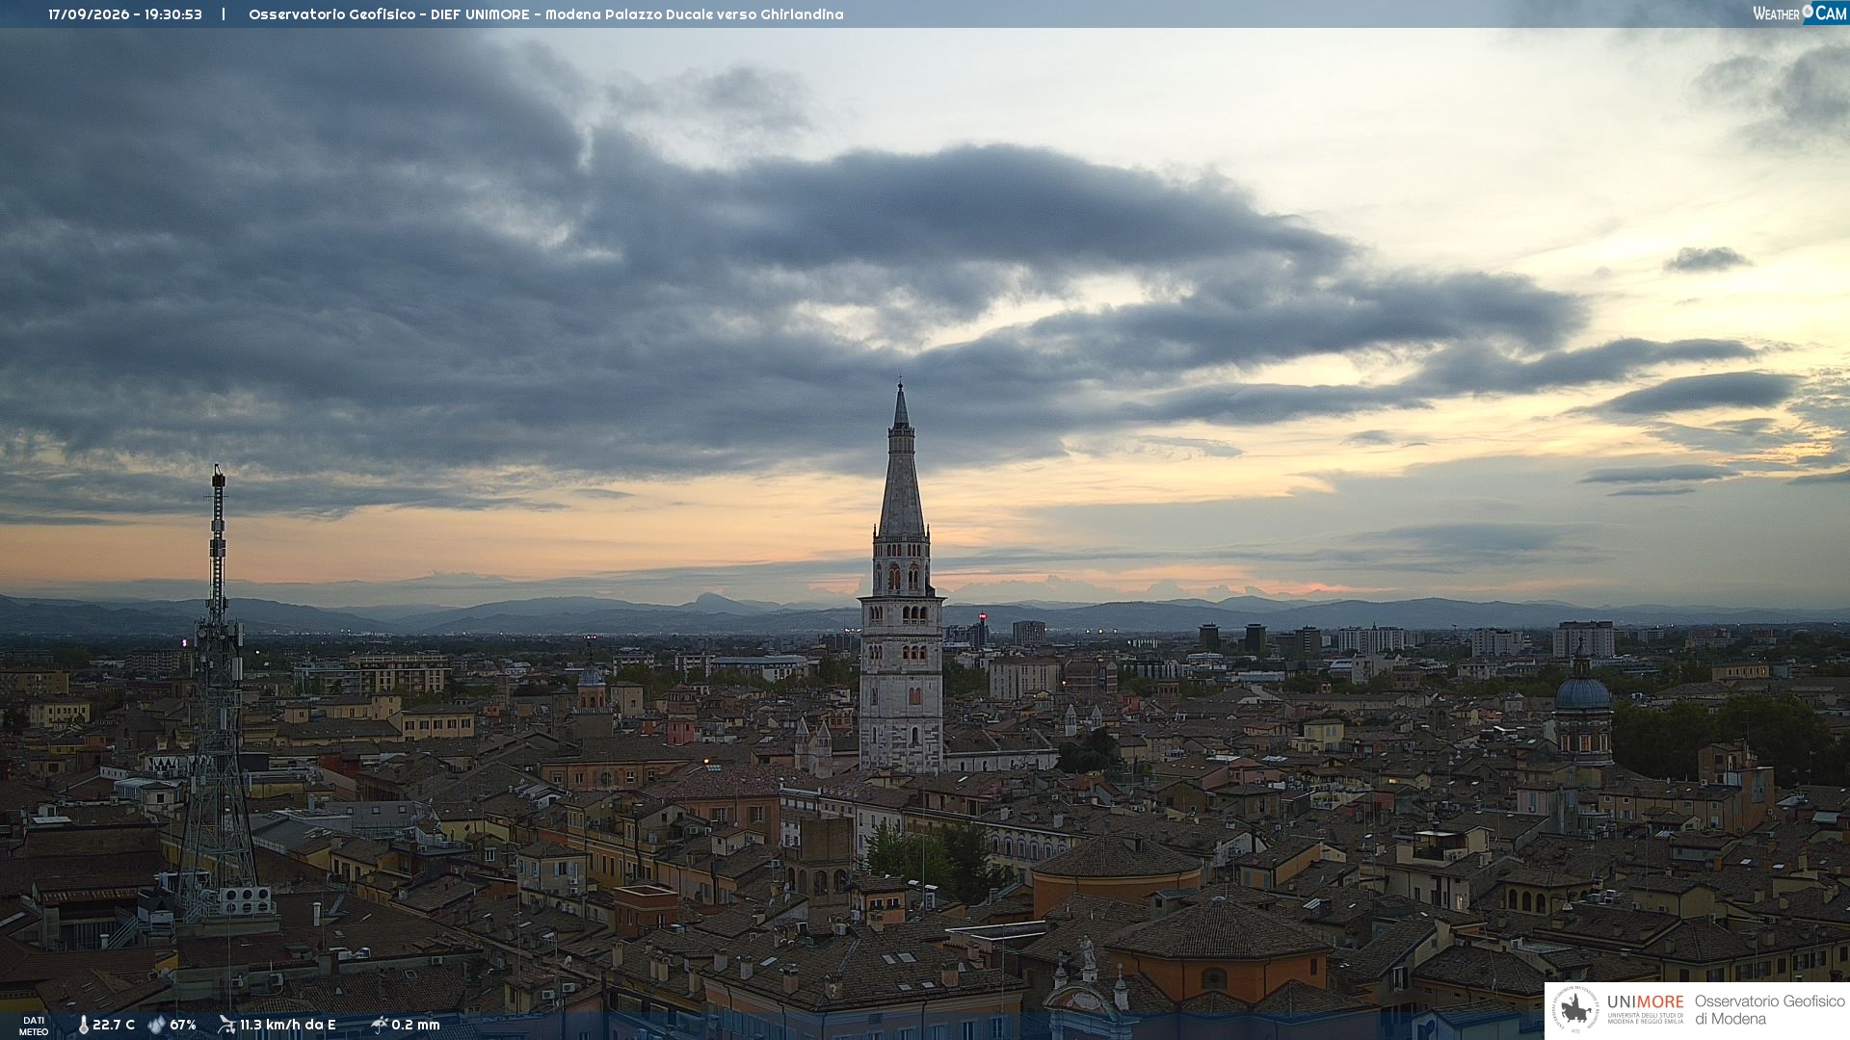The image size is (1850, 1040).
Task: Select the 22.7 C temperature reading
Action: click(x=114, y=1025)
